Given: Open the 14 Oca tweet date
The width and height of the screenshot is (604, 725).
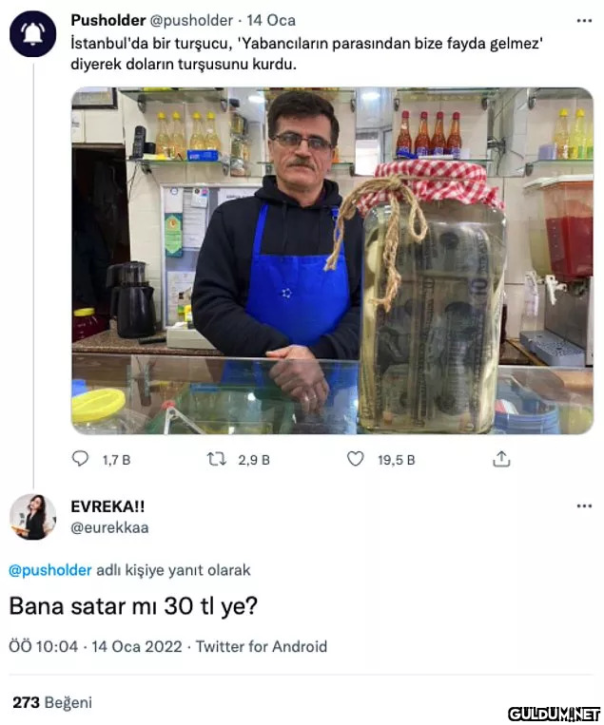Looking at the screenshot, I should point(271,20).
